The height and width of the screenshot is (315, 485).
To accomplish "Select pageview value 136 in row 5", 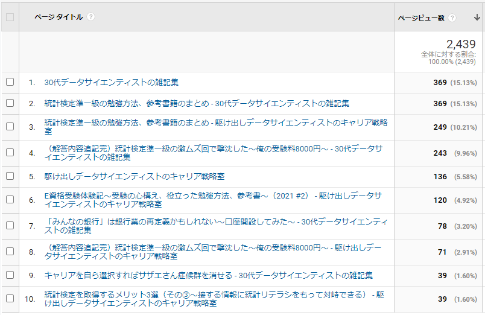I will (440, 177).
